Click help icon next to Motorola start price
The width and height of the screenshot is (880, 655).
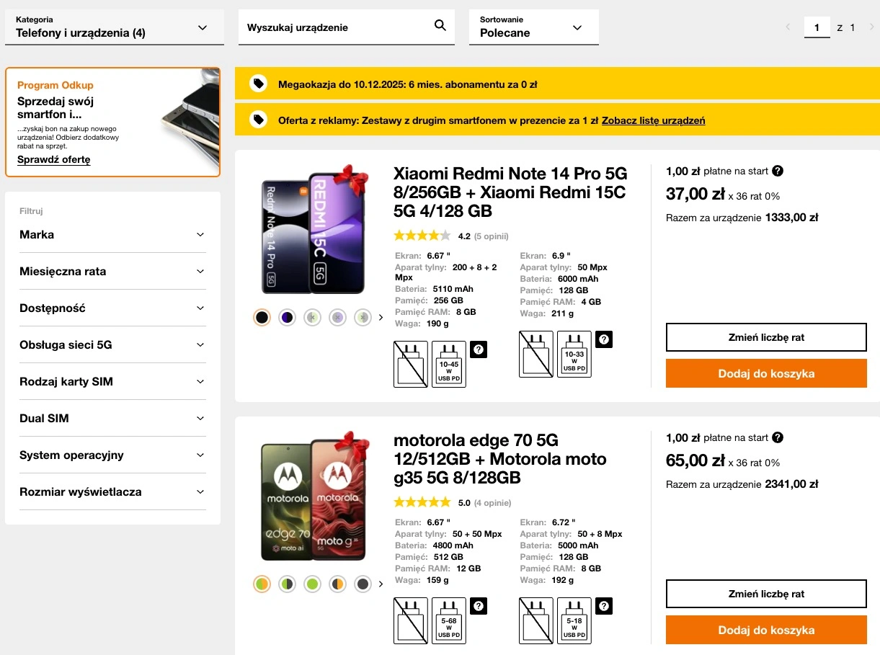778,437
